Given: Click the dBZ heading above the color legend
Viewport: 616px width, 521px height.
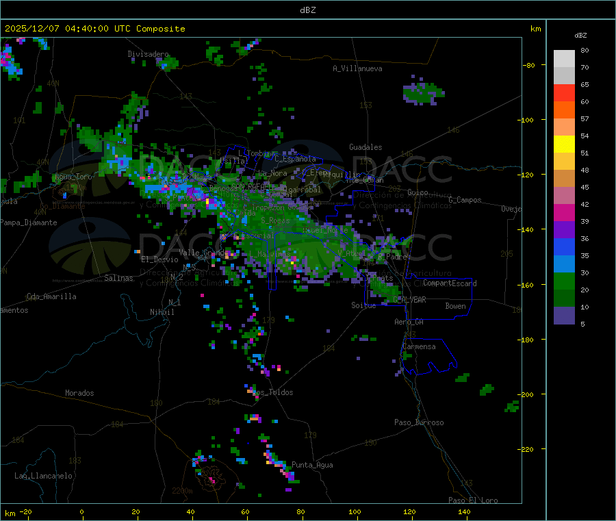Looking at the screenshot, I should pos(580,36).
